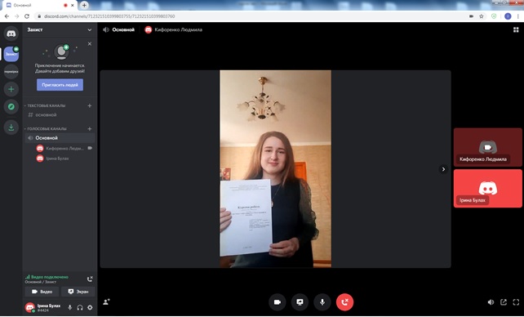Screen dimensions: 524x317
Task: Expand the Захист server menu chevron
Action: tap(89, 29)
